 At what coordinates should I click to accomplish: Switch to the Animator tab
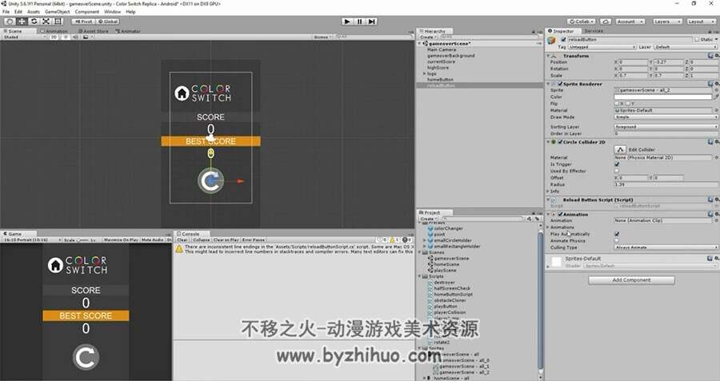pyautogui.click(x=128, y=31)
